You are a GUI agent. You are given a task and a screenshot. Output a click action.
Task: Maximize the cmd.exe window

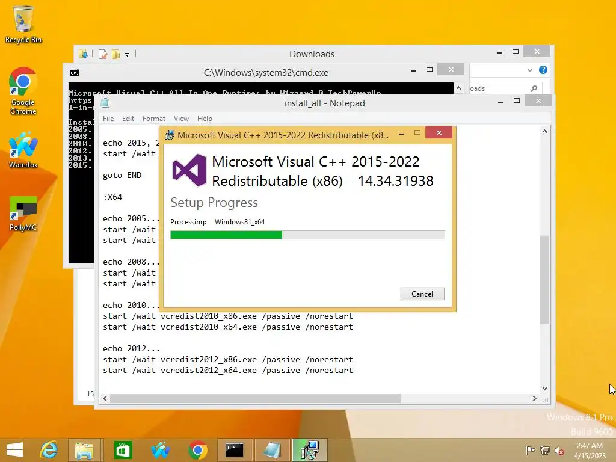coord(430,70)
